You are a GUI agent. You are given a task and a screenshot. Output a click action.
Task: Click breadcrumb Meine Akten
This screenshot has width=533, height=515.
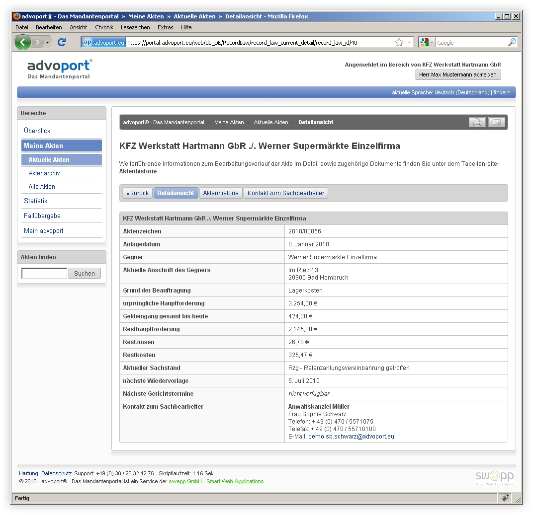(229, 122)
